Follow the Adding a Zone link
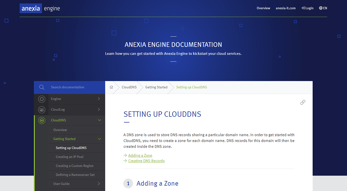 click(x=140, y=155)
